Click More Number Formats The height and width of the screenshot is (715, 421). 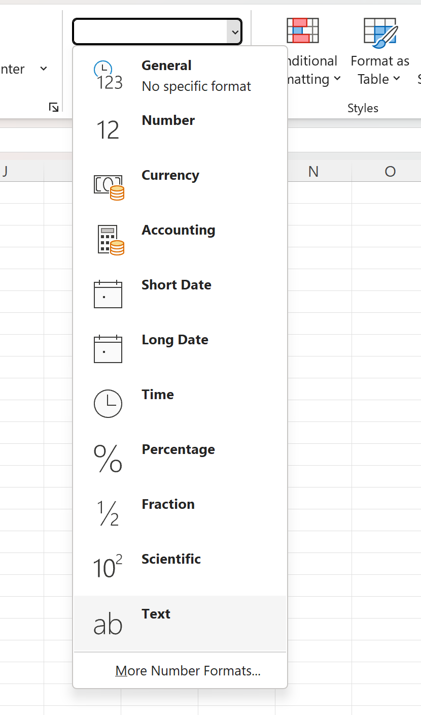(x=188, y=670)
